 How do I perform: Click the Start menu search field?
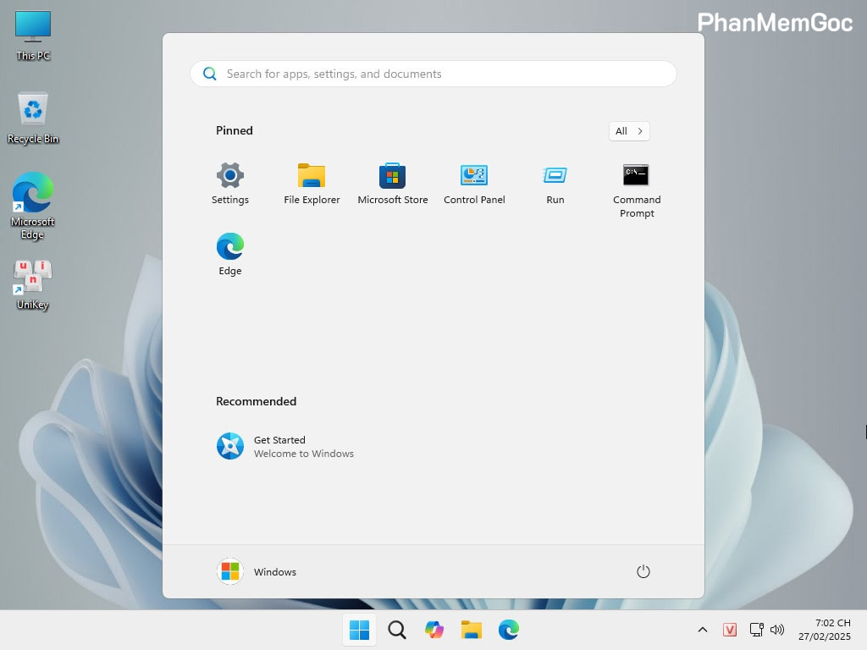click(x=433, y=74)
